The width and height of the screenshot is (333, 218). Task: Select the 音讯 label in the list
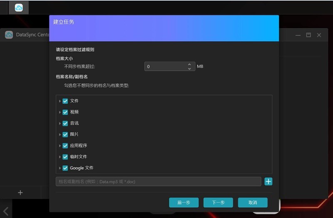coord(75,123)
